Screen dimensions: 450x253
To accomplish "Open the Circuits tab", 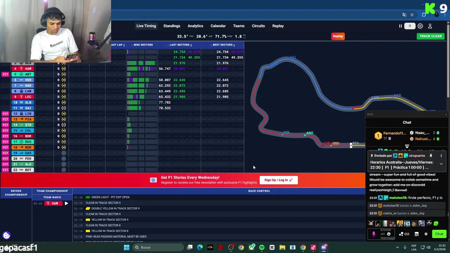I will 258,26.
